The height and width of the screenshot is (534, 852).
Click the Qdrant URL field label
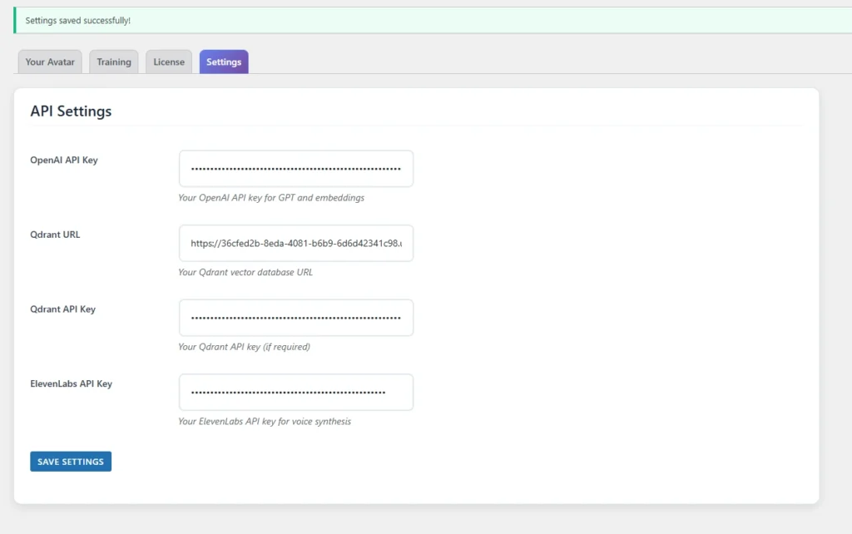pyautogui.click(x=55, y=235)
